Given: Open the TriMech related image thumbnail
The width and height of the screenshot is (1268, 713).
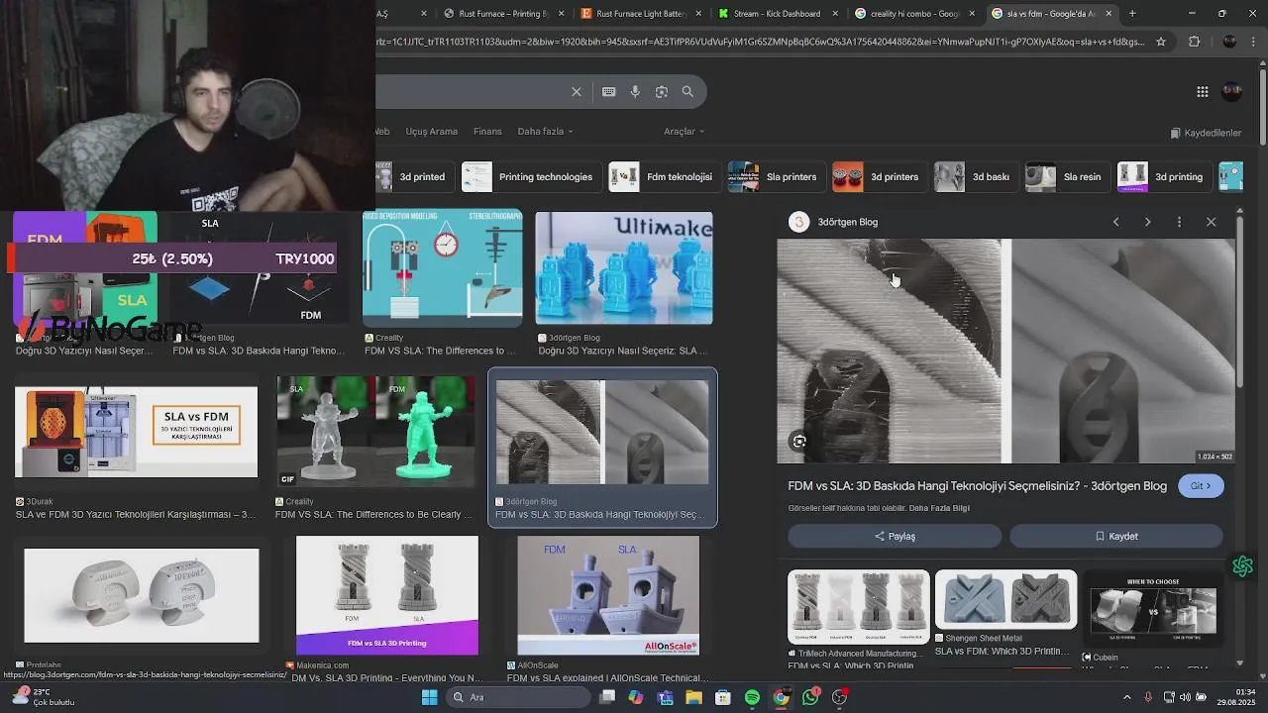Looking at the screenshot, I should (859, 607).
